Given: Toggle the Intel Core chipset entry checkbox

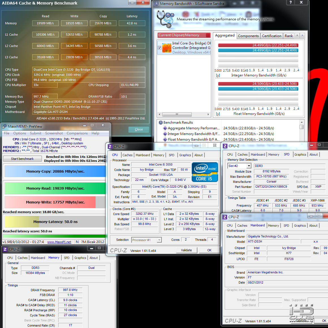Looking at the screenshot, I should coord(159,48).
